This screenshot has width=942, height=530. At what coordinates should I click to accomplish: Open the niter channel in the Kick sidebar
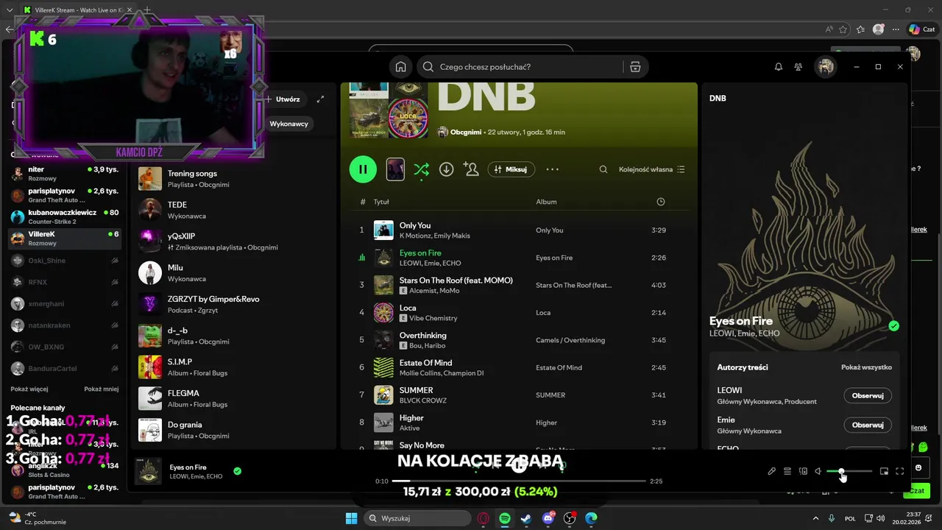(x=64, y=174)
